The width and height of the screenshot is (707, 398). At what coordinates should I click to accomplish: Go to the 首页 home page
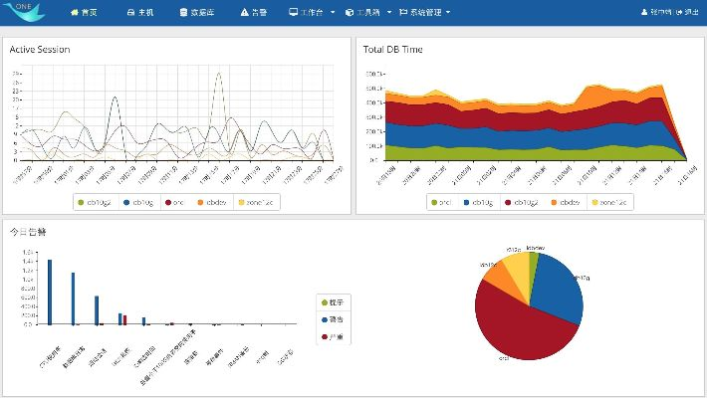(x=84, y=13)
